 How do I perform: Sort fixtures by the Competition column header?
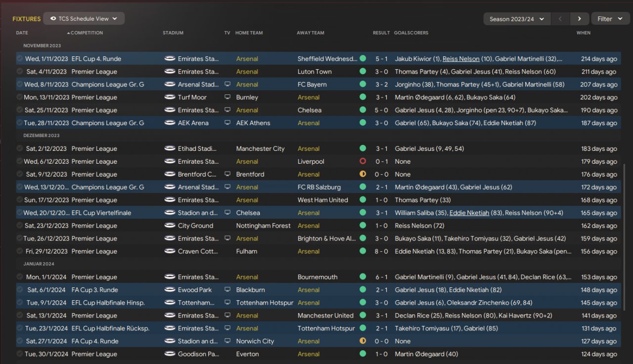[x=87, y=33]
